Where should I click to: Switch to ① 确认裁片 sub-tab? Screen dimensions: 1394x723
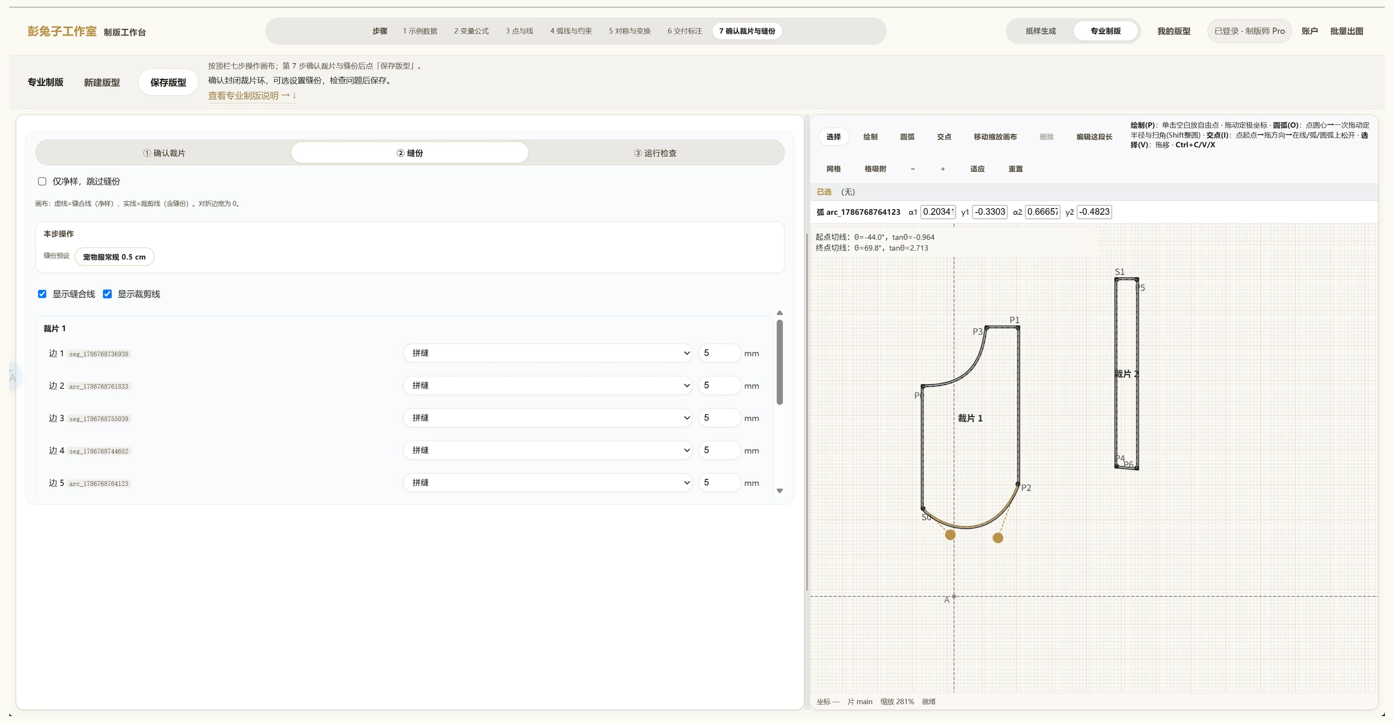tap(164, 153)
